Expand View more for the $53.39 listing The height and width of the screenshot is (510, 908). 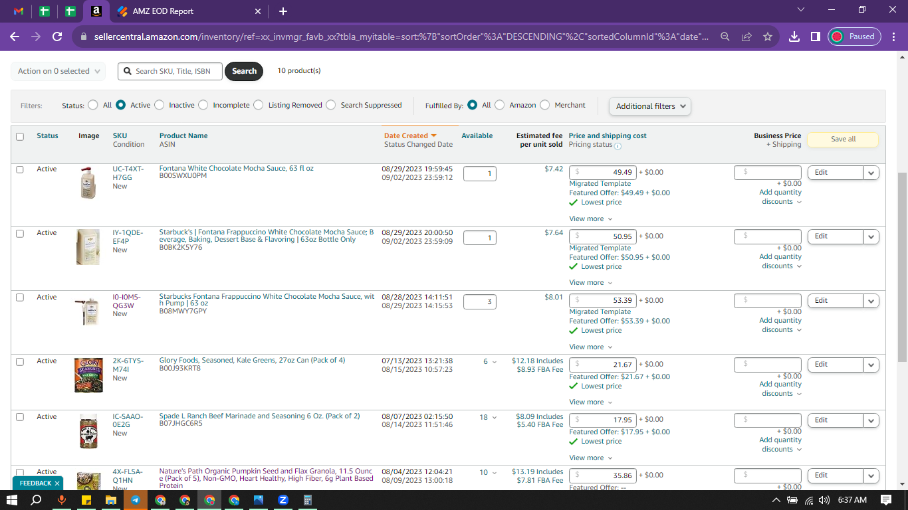click(591, 347)
